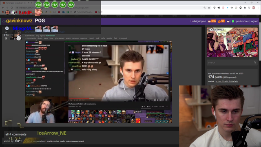This screenshot has width=261, height=147.
Task: Open the subreddit banner artwork in sidebar
Action: point(232,42)
